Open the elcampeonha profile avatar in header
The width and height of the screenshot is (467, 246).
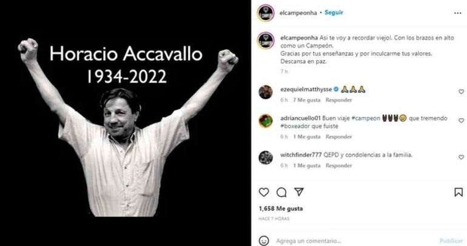click(x=266, y=13)
